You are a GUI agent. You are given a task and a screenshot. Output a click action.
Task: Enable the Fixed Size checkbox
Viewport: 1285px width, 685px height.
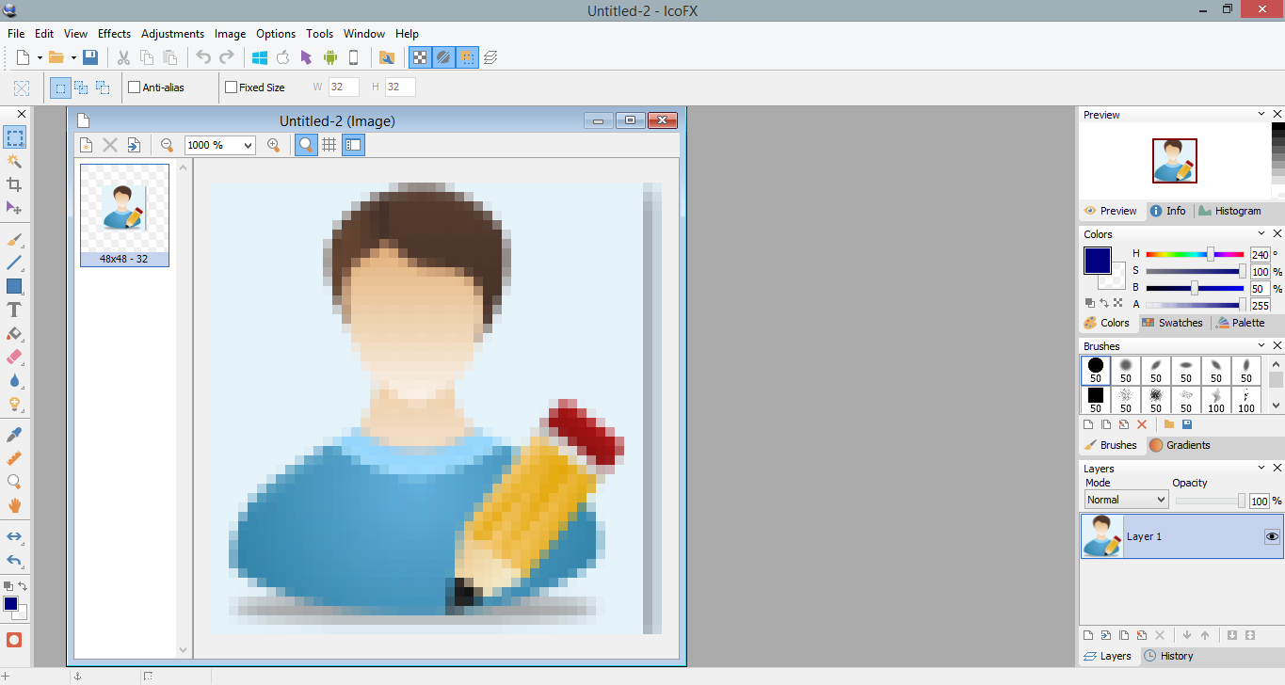[230, 87]
